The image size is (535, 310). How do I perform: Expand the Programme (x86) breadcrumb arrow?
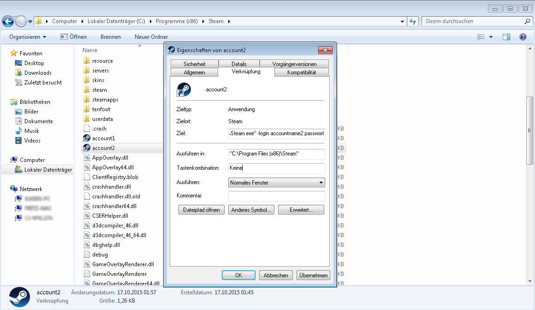[x=203, y=22]
